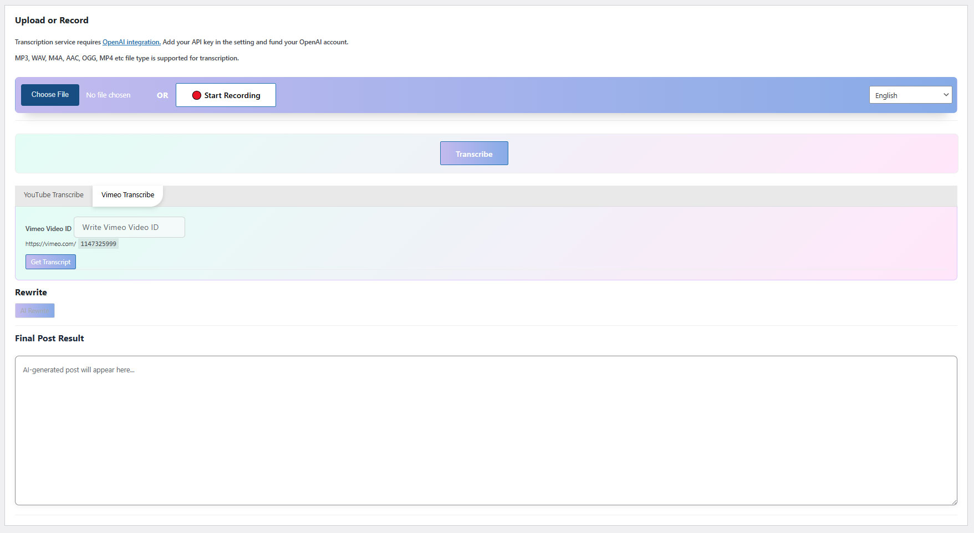
Task: Click the Final Post Result heading
Action: point(49,339)
